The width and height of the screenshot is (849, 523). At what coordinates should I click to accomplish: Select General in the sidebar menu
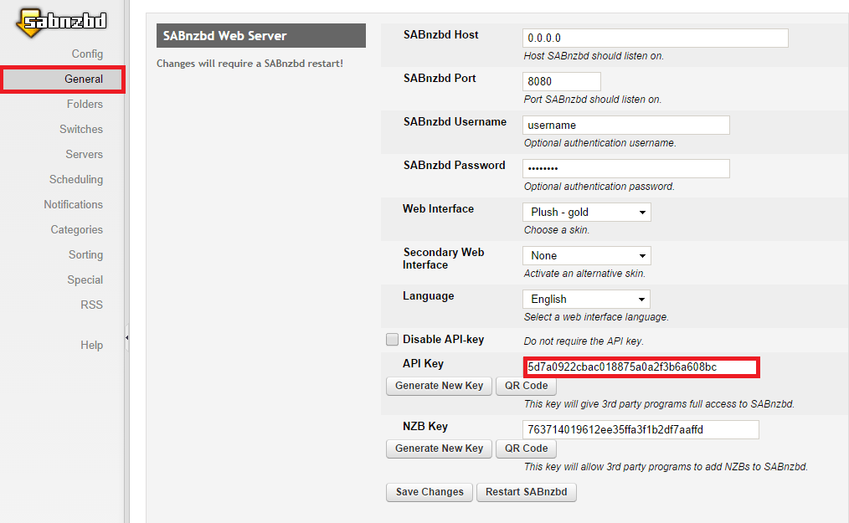pyautogui.click(x=83, y=79)
